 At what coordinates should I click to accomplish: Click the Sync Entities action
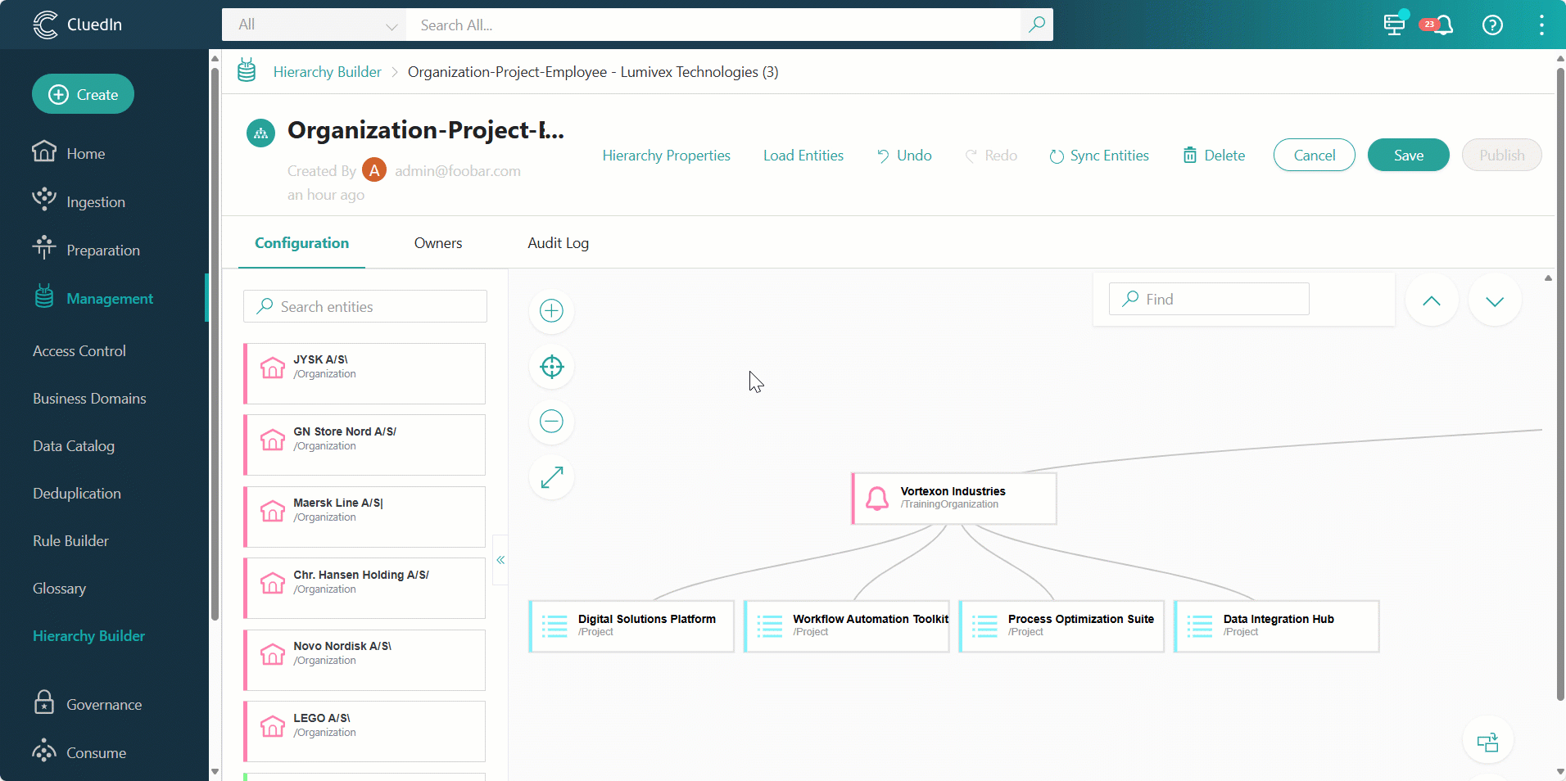click(x=1099, y=156)
